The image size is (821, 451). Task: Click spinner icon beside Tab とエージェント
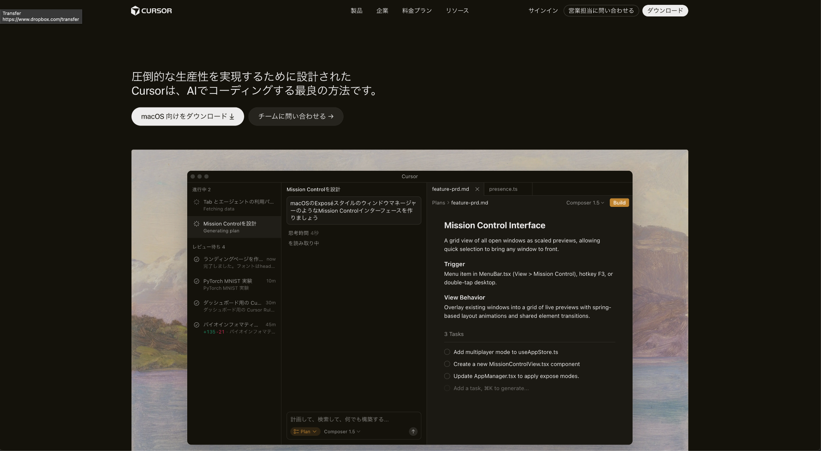coord(196,202)
